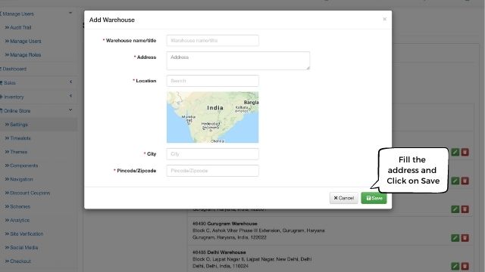Click the red delete icon for Delhi Warehouse
The image size is (485, 272).
tap(465, 266)
